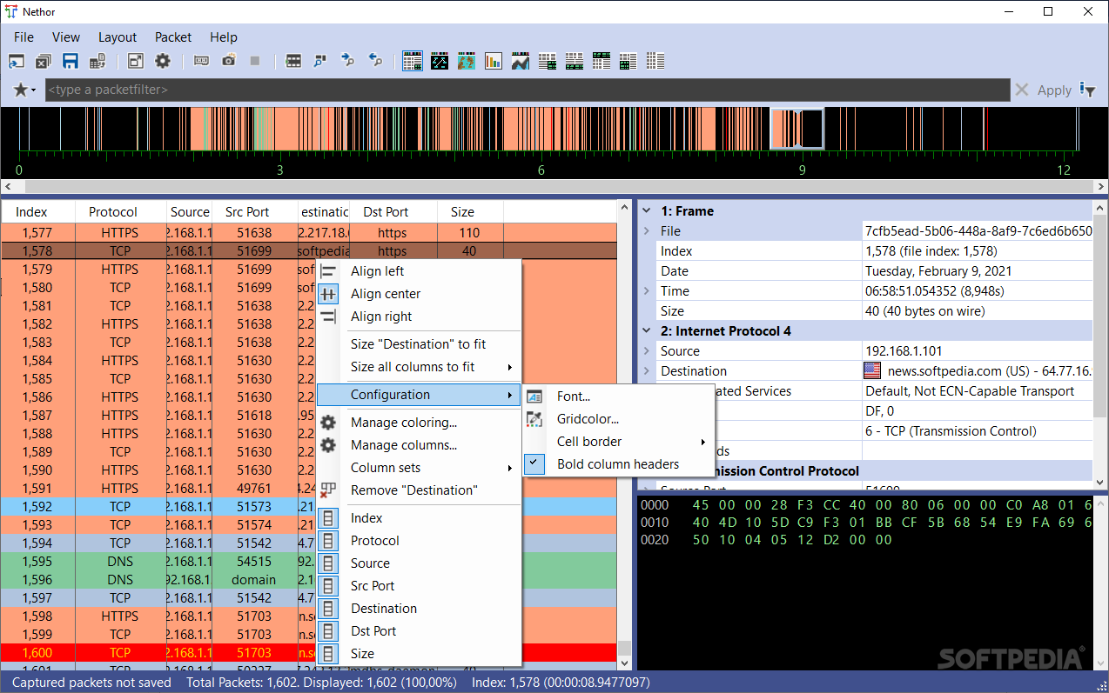Click the close capture file toolbar icon
Screen dimensions: 1109x693
pos(44,61)
